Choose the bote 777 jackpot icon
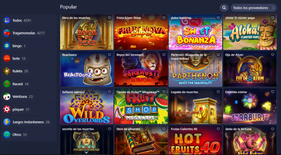This screenshot has height=155, width=281. tap(7, 59)
